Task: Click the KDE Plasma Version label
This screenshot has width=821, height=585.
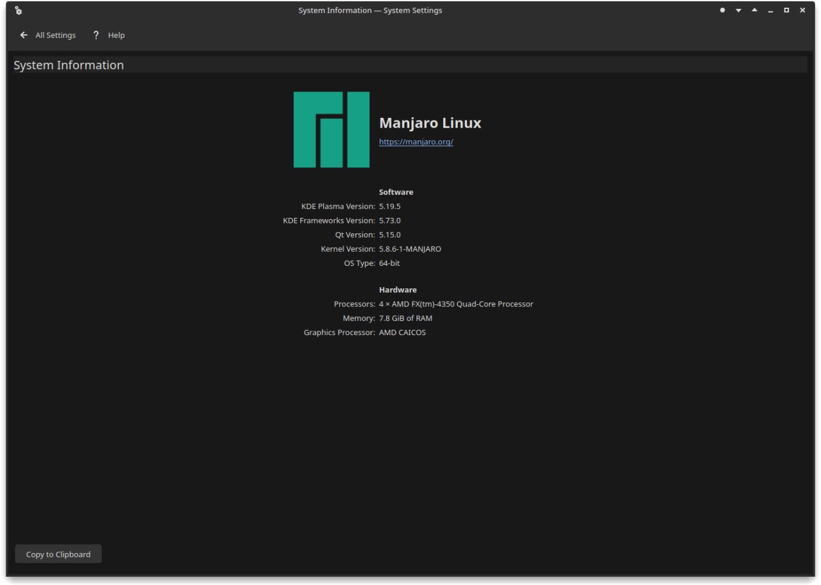Action: (338, 206)
